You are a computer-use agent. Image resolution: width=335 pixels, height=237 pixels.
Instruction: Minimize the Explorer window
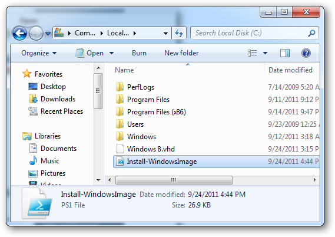268,12
